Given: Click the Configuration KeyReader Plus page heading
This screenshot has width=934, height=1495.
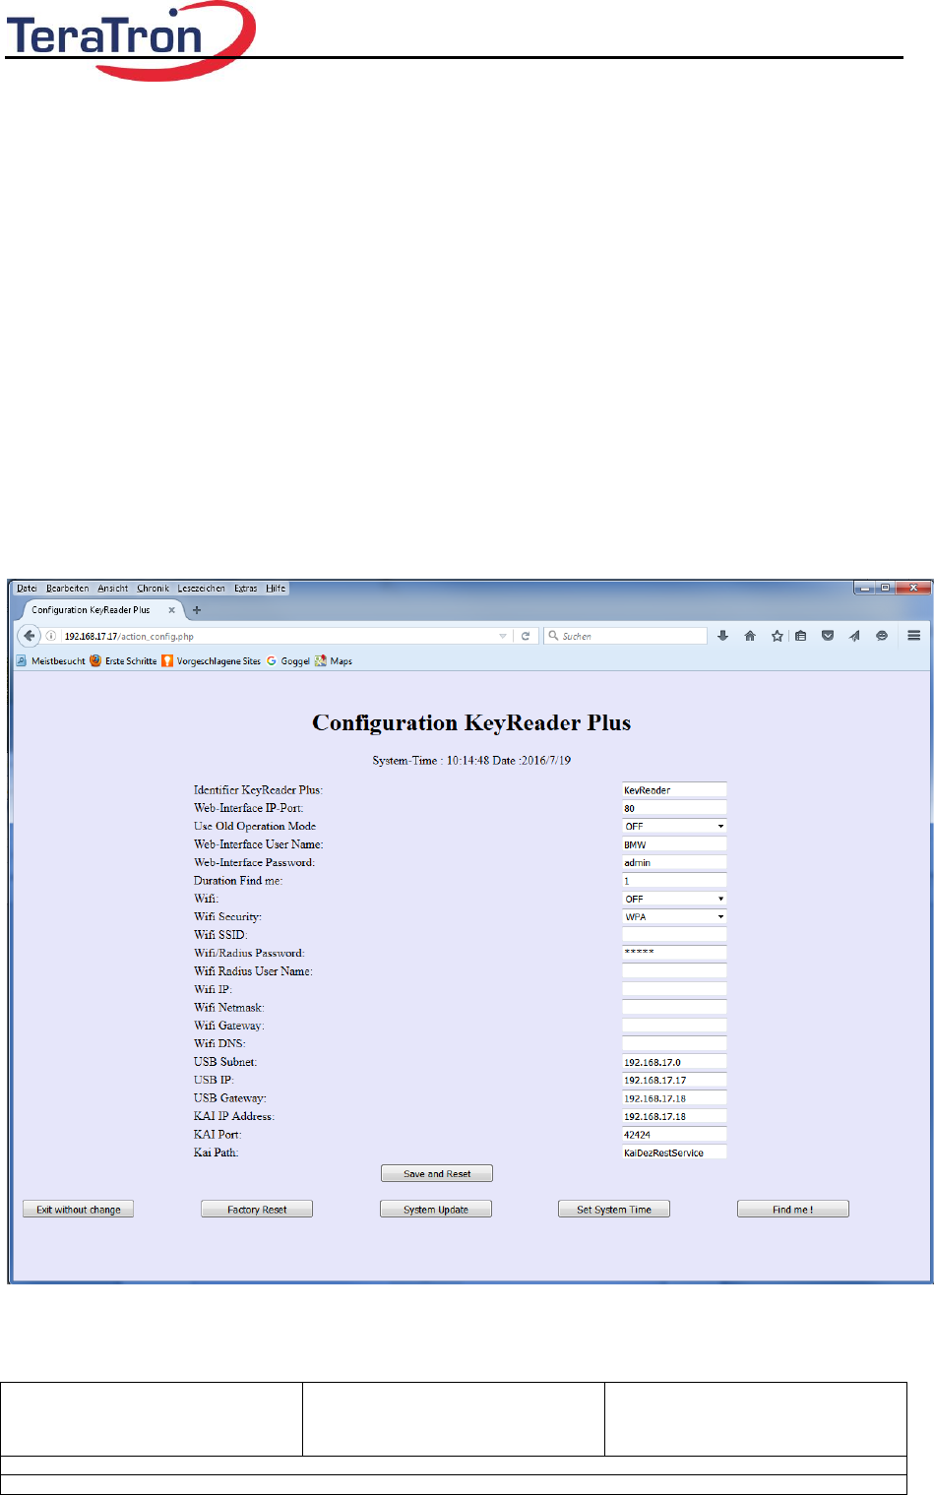Looking at the screenshot, I should pyautogui.click(x=471, y=723).
